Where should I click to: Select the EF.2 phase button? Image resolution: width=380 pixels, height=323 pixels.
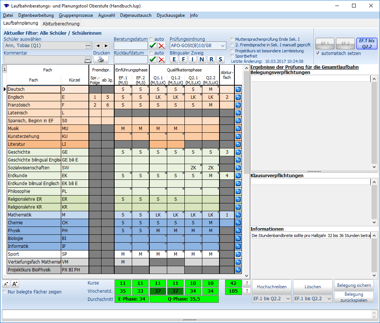pos(345,44)
